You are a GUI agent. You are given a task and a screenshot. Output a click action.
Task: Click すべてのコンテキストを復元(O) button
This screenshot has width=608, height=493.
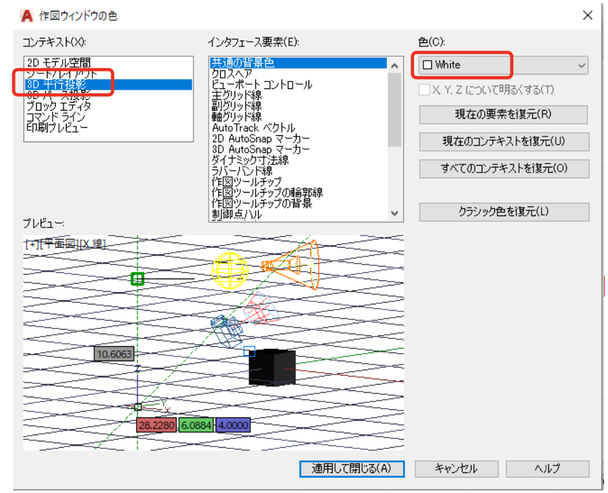click(x=504, y=169)
